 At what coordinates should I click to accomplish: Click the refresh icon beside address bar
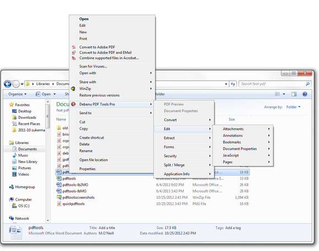click(x=233, y=84)
